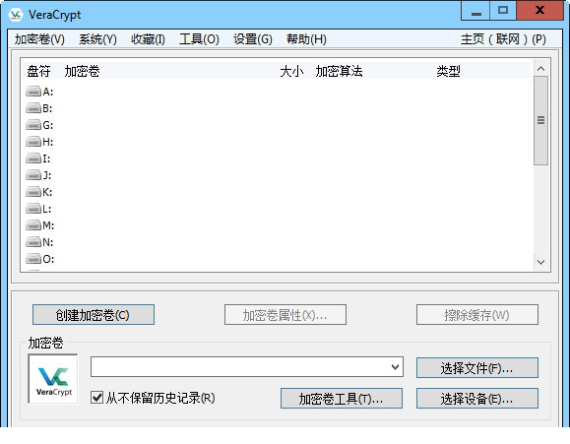Select the H: drive icon
The width and height of the screenshot is (570, 444).
[33, 142]
